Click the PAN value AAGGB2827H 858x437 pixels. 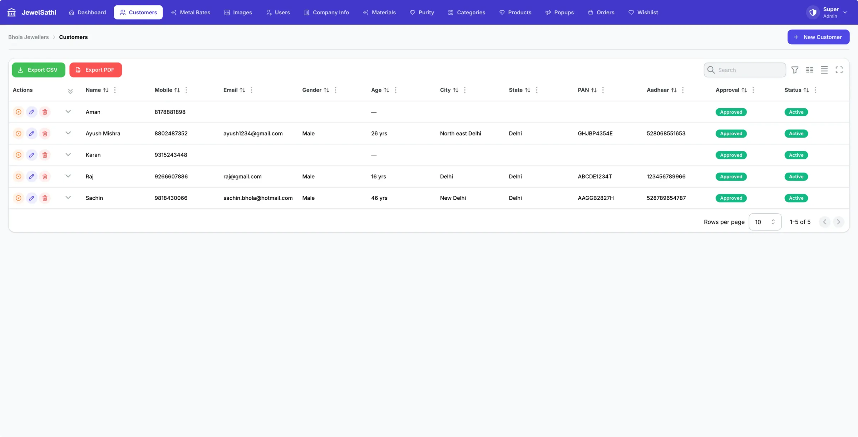(x=596, y=198)
